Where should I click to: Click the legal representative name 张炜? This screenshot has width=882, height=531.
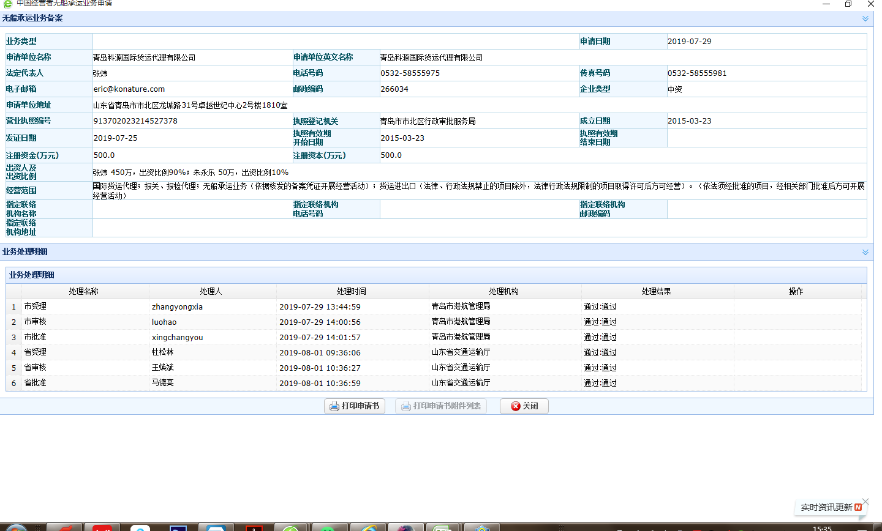pyautogui.click(x=100, y=73)
